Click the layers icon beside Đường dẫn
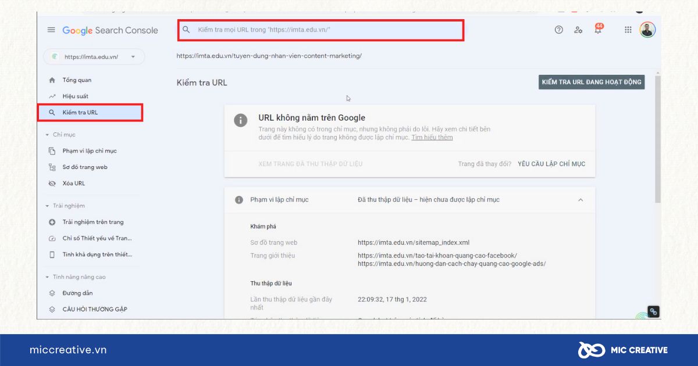The image size is (698, 366). [52, 293]
